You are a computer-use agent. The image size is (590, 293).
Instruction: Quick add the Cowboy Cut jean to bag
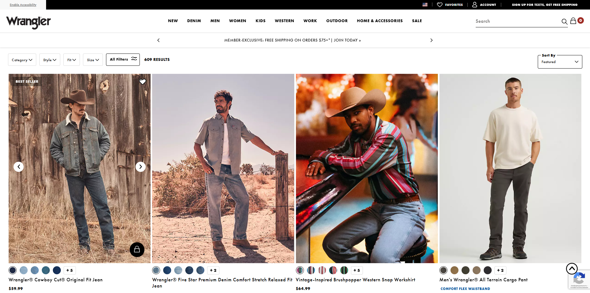click(137, 250)
